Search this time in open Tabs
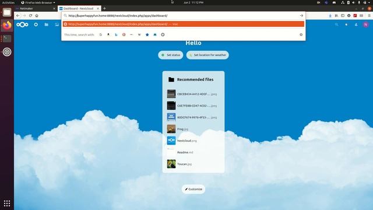The width and height of the screenshot is (373, 210). click(x=155, y=34)
